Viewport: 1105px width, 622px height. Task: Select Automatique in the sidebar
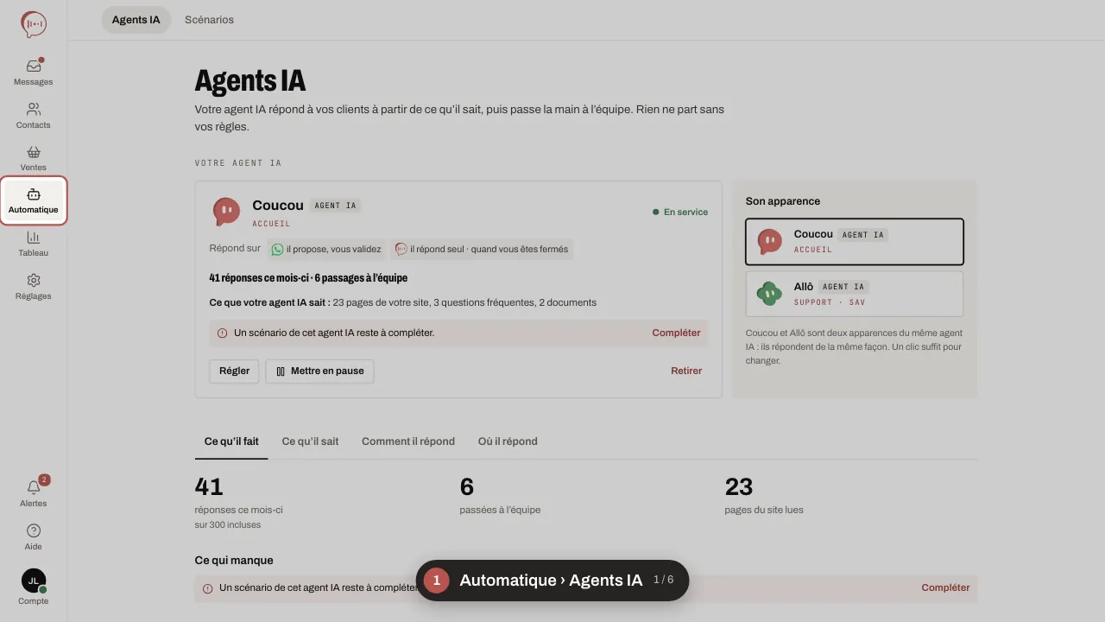click(x=34, y=200)
